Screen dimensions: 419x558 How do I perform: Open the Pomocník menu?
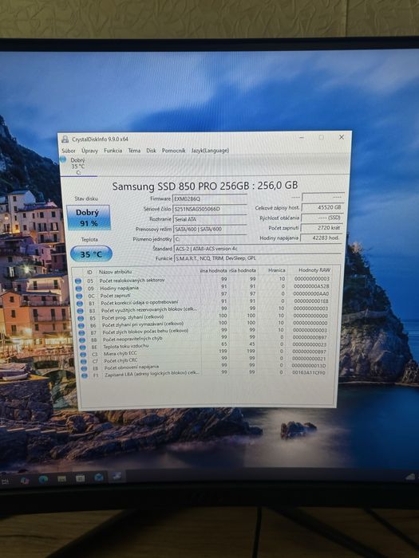click(x=173, y=151)
